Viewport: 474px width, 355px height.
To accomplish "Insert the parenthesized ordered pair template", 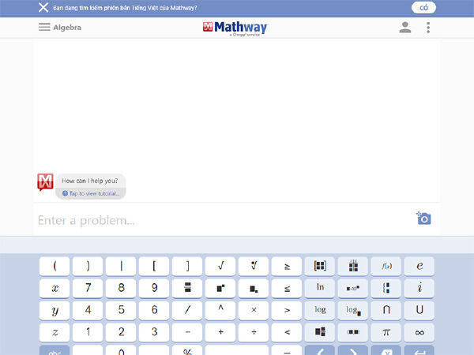I will pos(353,332).
